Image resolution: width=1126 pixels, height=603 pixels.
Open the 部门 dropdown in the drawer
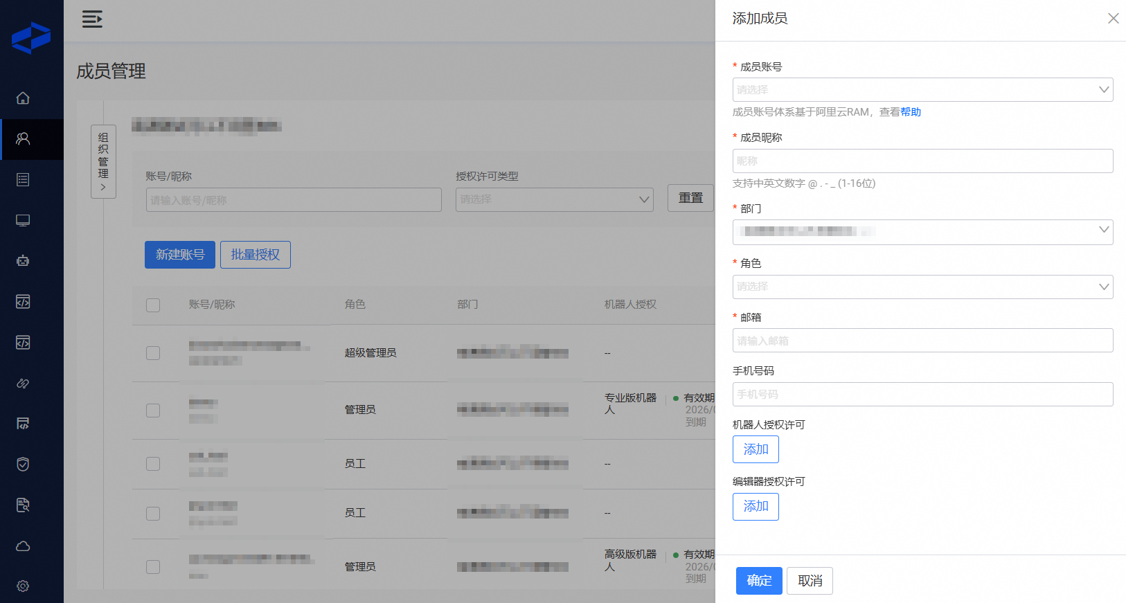pos(923,232)
